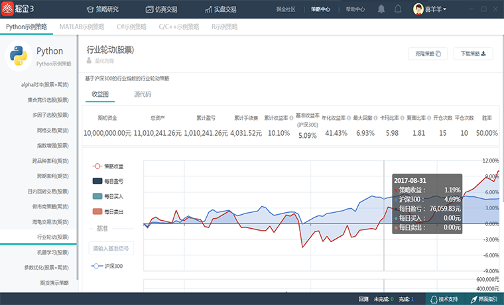Switch to C/C++示例策略 tab

pos(179,27)
